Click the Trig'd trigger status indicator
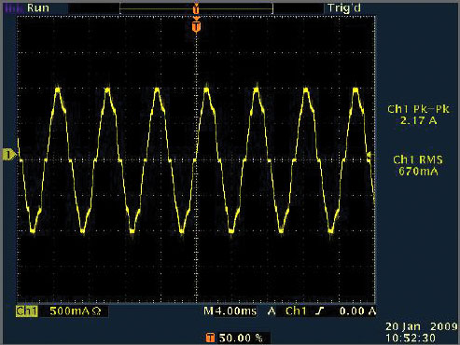460x345 pixels. tap(344, 8)
